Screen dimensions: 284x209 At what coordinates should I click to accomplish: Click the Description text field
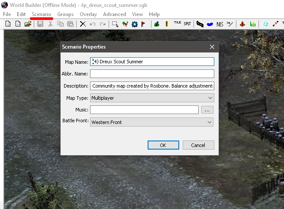coord(152,86)
